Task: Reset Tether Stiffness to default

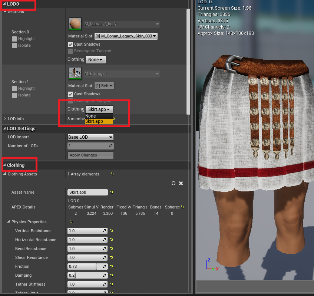Action: tap(112, 284)
